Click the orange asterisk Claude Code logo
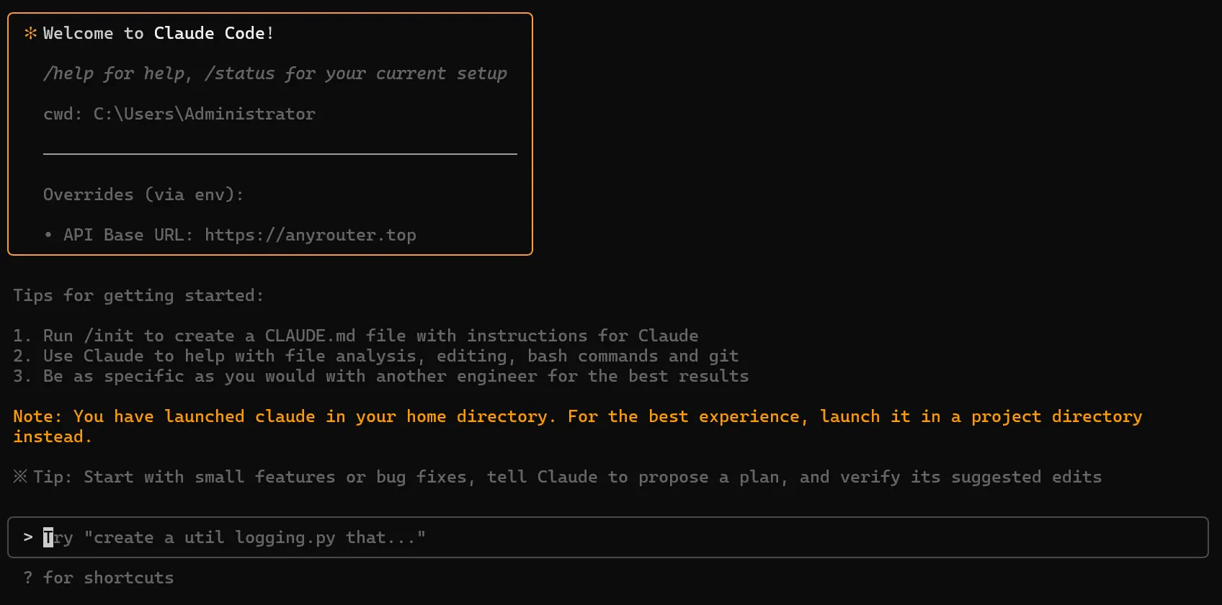1222x605 pixels. tap(30, 33)
